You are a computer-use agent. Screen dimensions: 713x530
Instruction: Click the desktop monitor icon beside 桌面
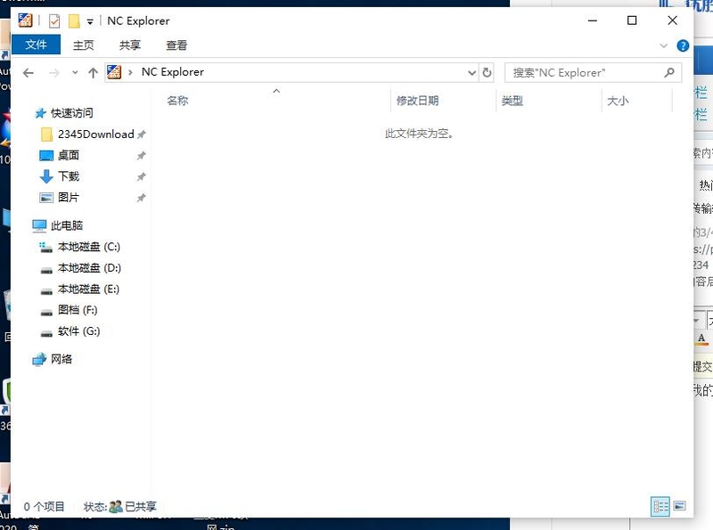tap(46, 156)
